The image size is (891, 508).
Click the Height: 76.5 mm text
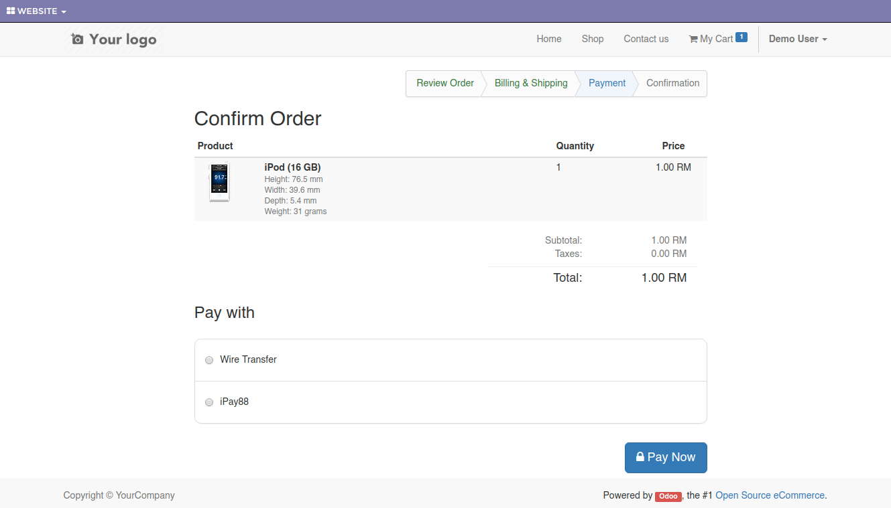coord(294,179)
